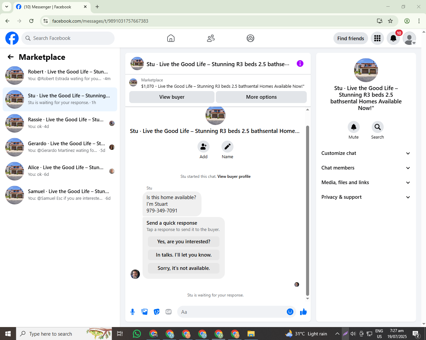Open the Rassie conversation
This screenshot has height=340, width=426.
coord(60,123)
